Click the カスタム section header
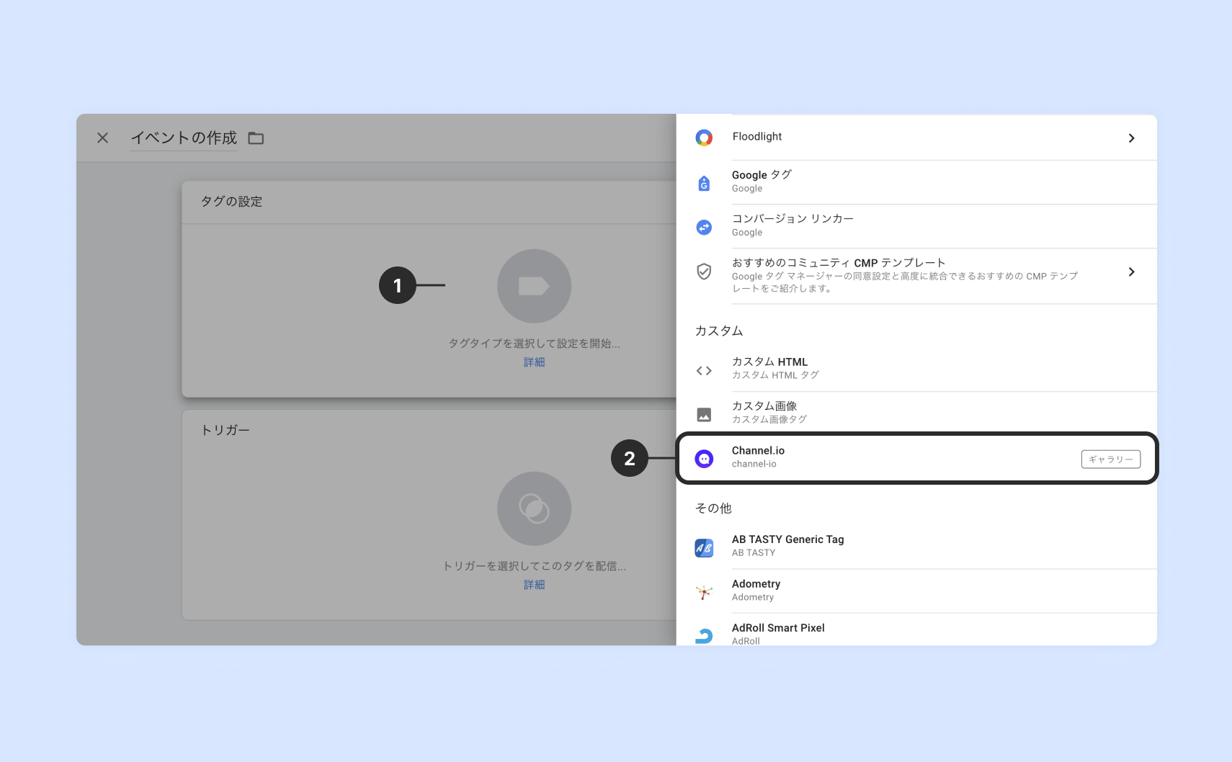 point(719,331)
